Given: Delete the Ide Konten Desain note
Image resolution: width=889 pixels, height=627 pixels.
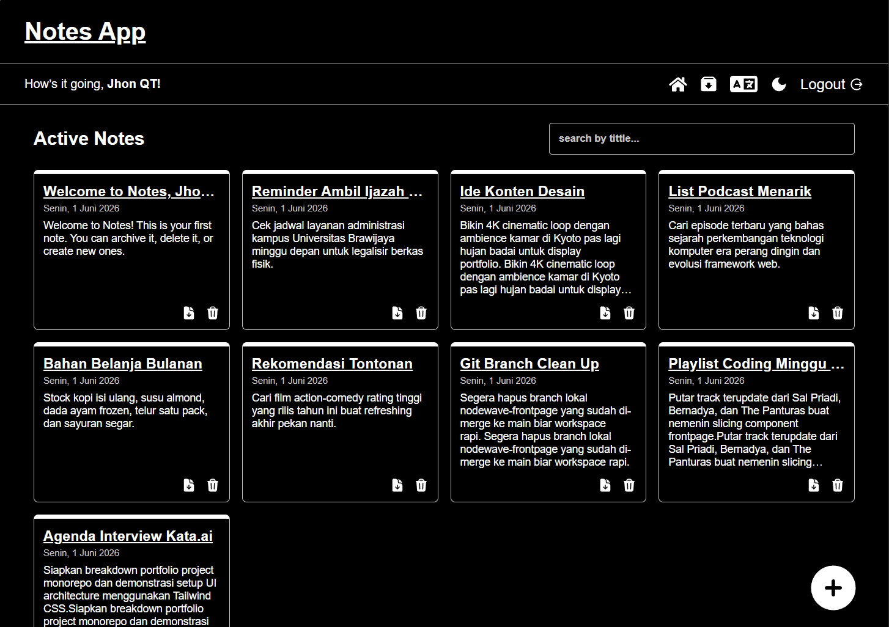Looking at the screenshot, I should [629, 313].
